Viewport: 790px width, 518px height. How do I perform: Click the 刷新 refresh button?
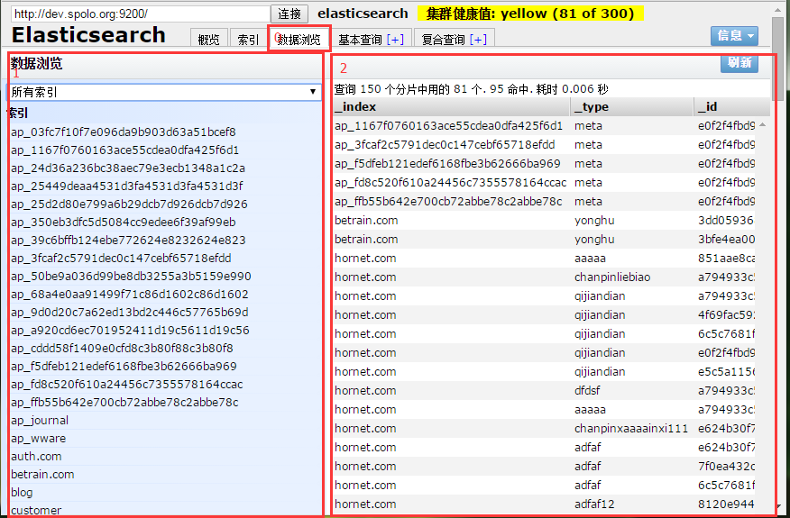tap(739, 63)
